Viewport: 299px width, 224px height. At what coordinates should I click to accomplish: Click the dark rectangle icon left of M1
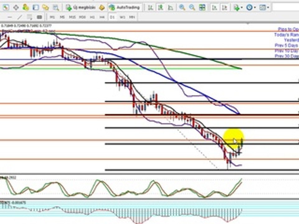tap(40, 17)
